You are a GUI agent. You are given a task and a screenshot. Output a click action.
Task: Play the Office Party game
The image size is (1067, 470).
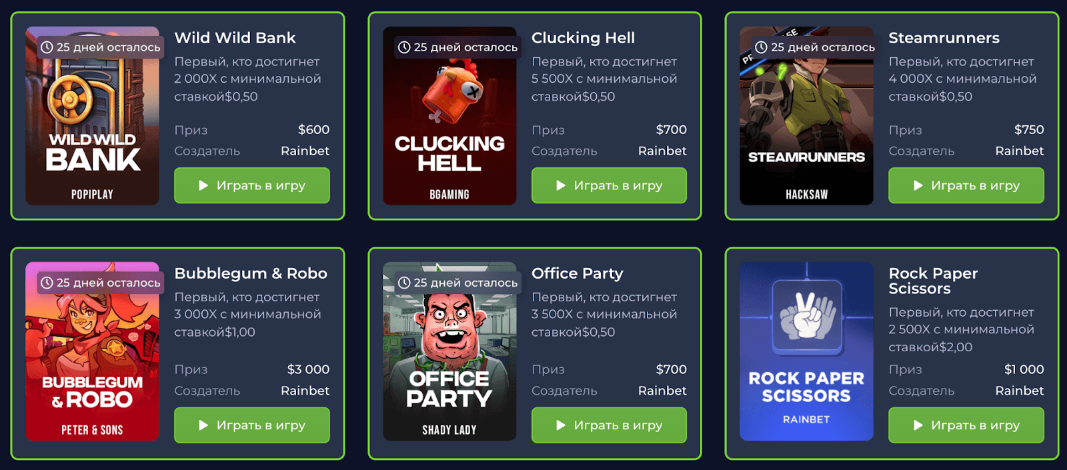tap(609, 425)
